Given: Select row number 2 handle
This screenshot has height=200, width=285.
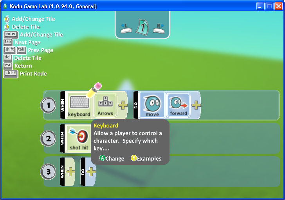Looking at the screenshot, I should (49, 138).
